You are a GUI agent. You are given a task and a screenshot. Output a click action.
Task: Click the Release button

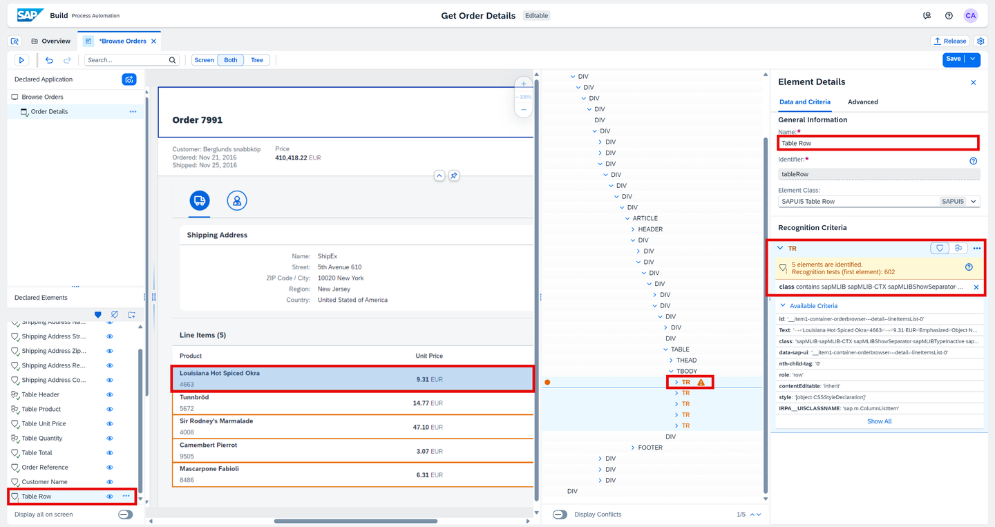(950, 41)
